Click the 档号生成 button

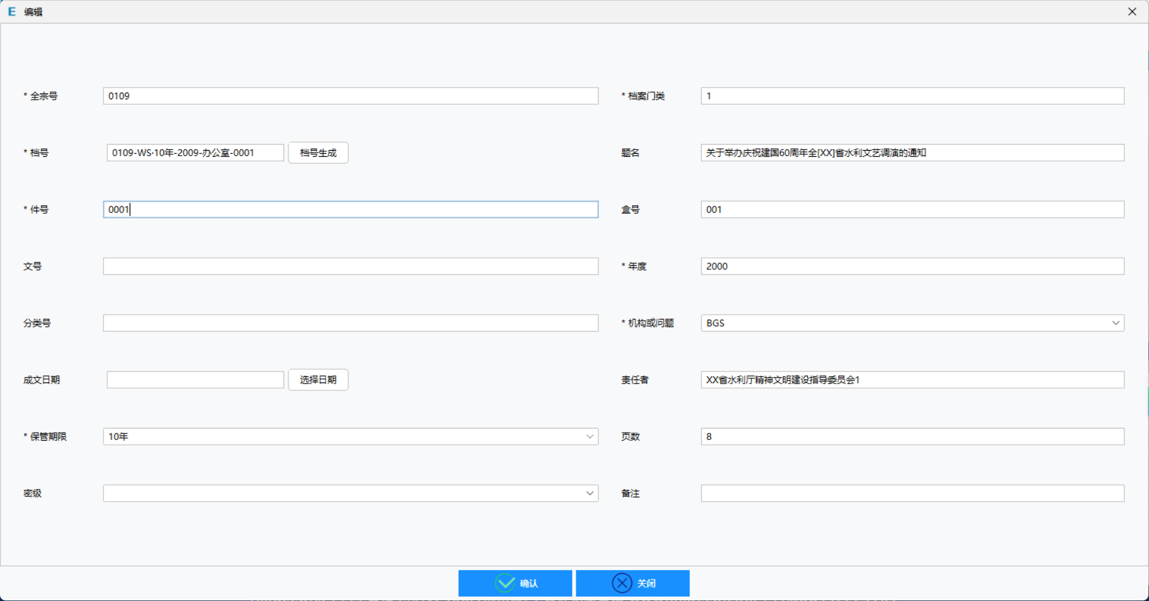tap(318, 153)
